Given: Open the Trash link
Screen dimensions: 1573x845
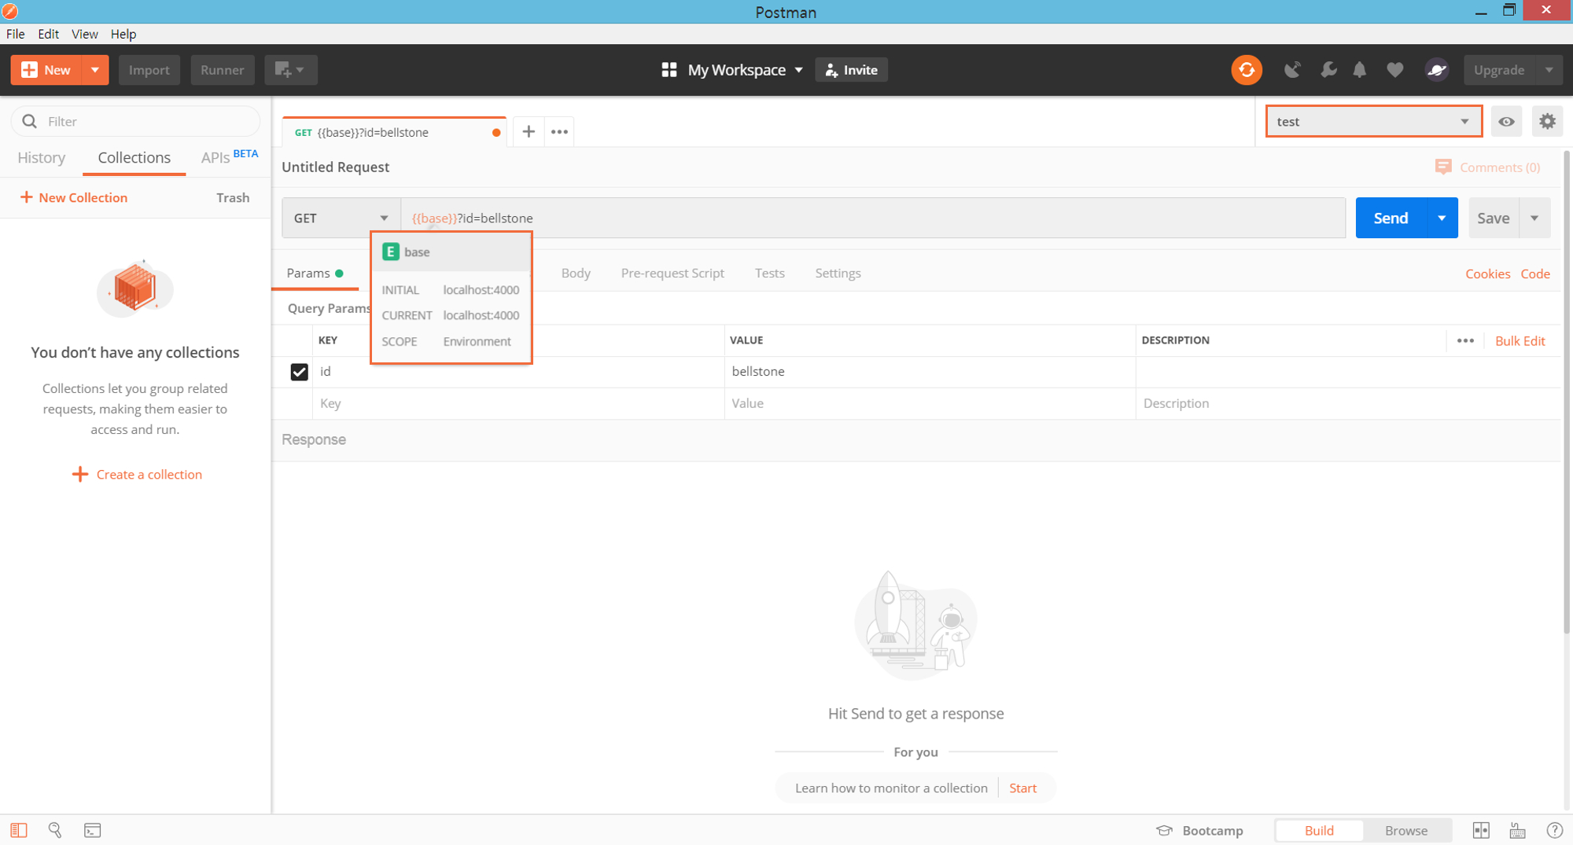Looking at the screenshot, I should (x=233, y=197).
